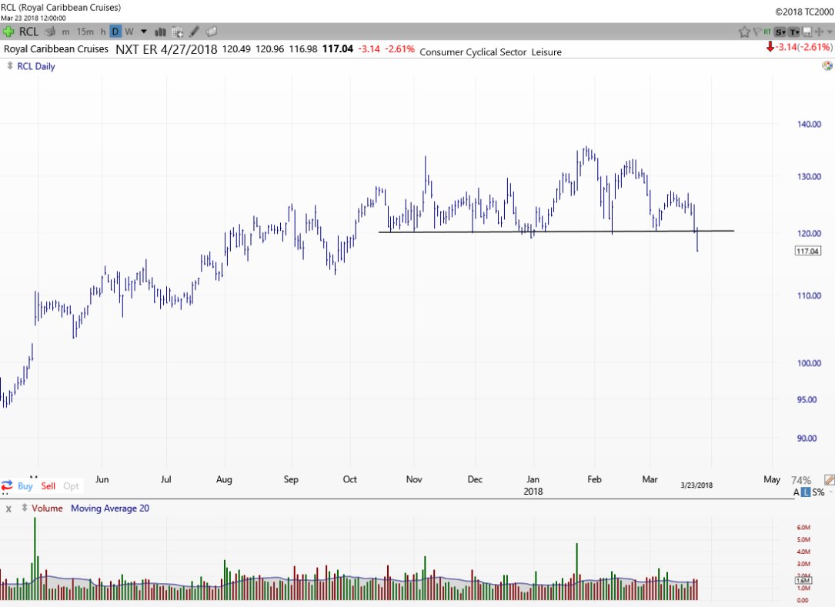835x607 pixels.
Task: Open the chart color palette icon
Action: coord(827,66)
